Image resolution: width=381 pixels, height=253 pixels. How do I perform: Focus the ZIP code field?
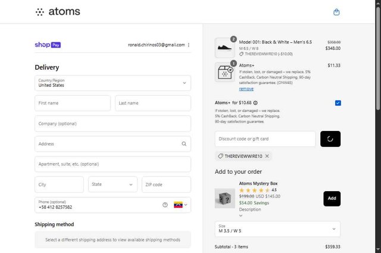point(166,185)
